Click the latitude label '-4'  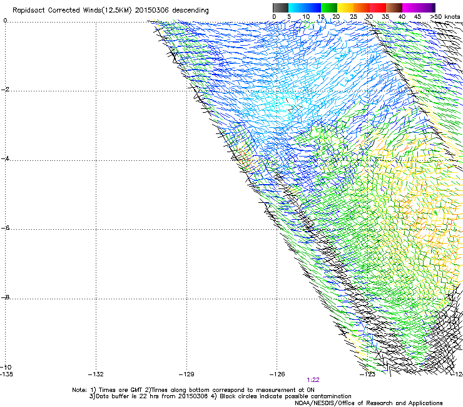(x=5, y=158)
